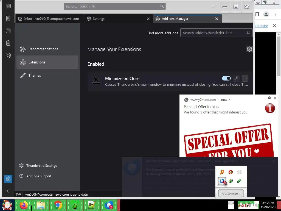This screenshot has height=211, width=281.
Task: Click the taskbar clock showing 3:12 PM
Action: pyautogui.click(x=268, y=205)
